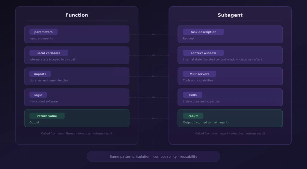Screen dimensions: 307x169
Task: Click the "Subagent" panel heading
Action: pos(230,15)
